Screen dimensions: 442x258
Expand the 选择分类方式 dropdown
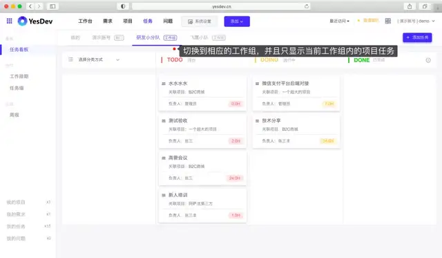click(98, 59)
